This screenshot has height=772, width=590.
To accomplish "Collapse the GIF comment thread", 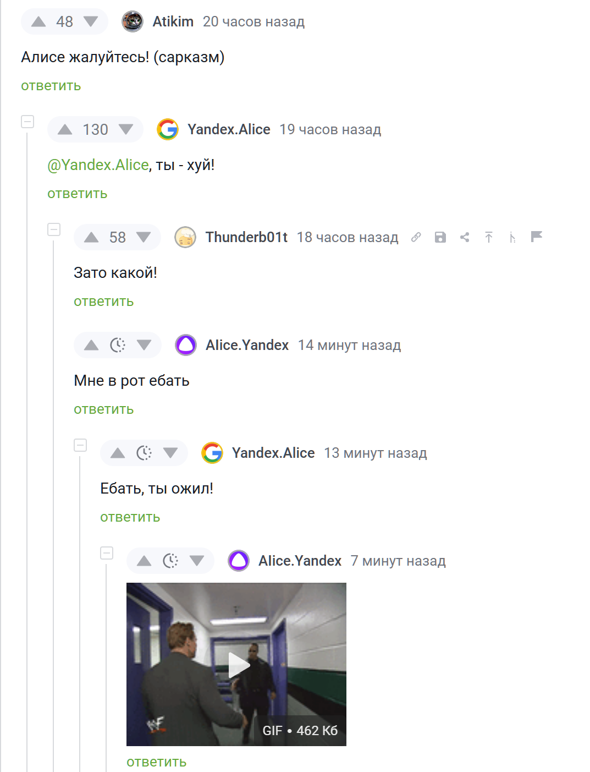I will [x=107, y=553].
